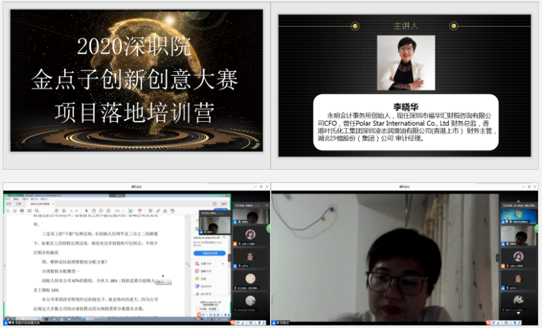The width and height of the screenshot is (542, 328).
Task: Select shared desktop thumbnail in right meeting window
Action: (519, 216)
